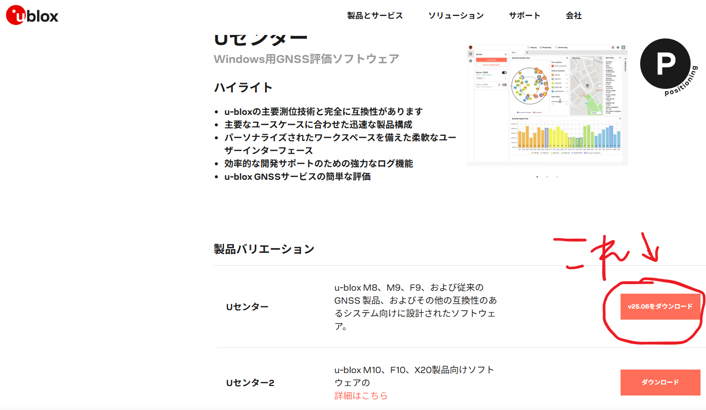Click the u-blox logo
The height and width of the screenshot is (410, 706).
click(32, 15)
